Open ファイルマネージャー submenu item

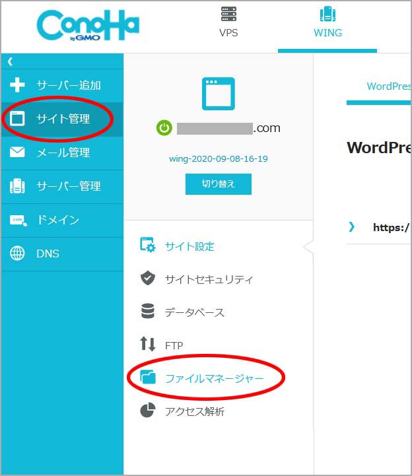[x=215, y=378]
